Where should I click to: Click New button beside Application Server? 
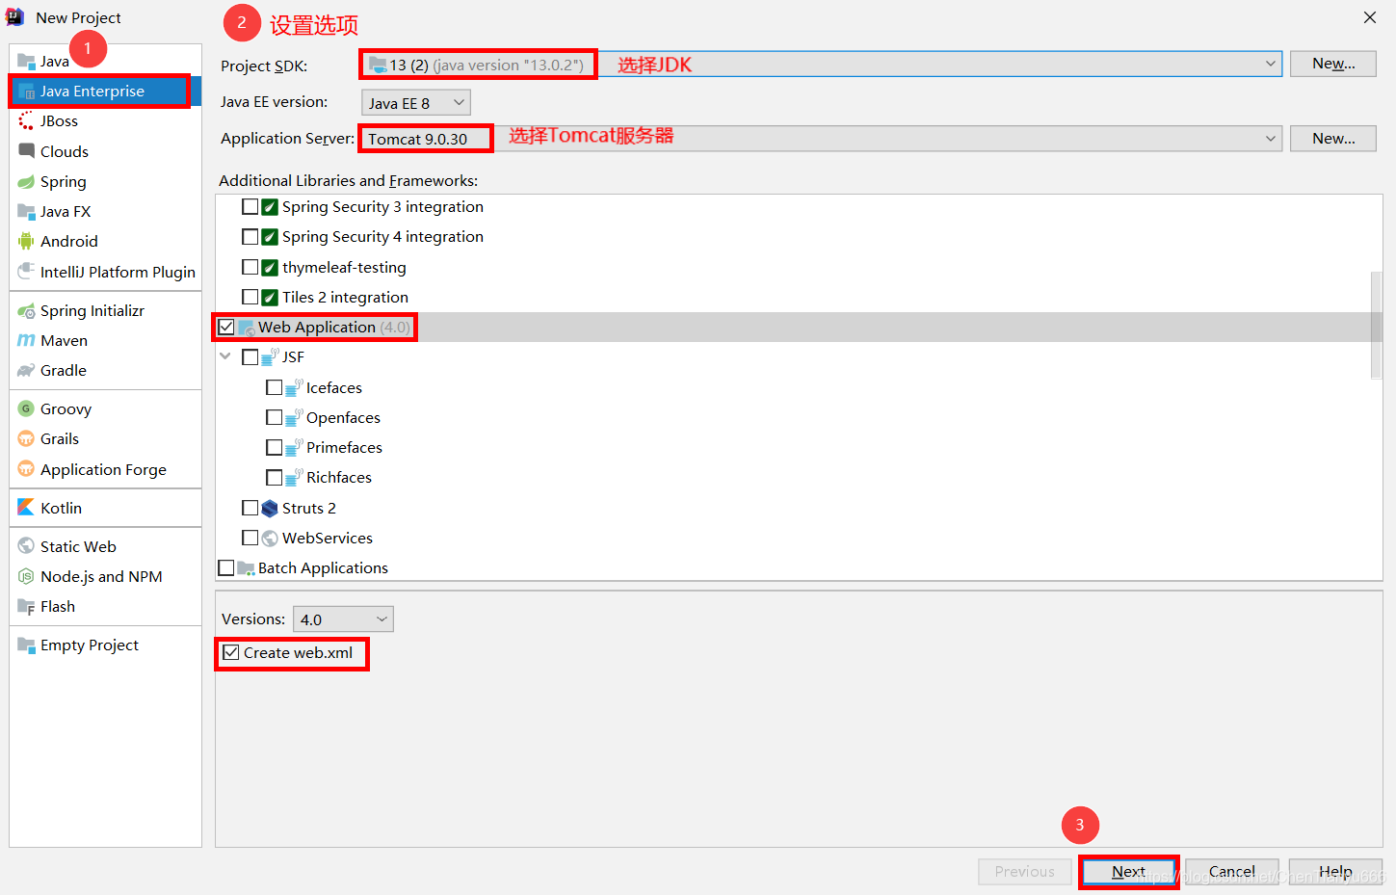click(1333, 139)
